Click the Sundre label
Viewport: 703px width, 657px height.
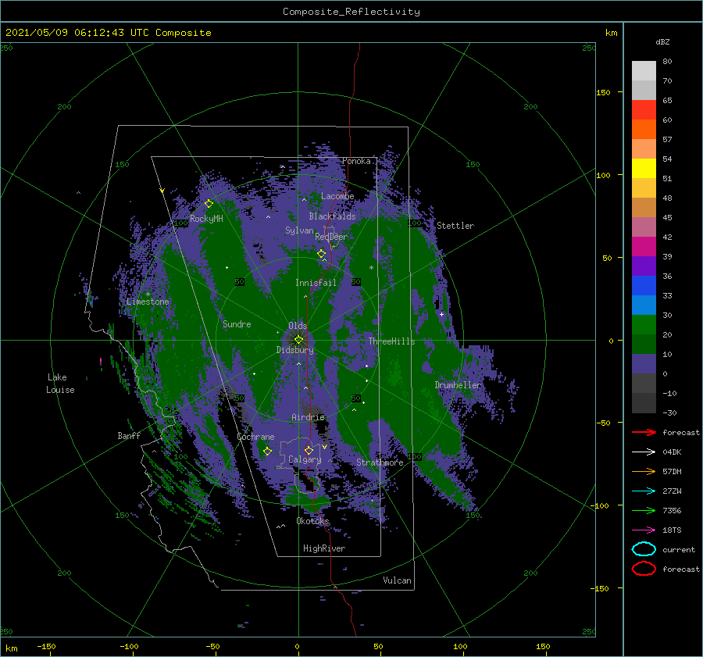237,323
